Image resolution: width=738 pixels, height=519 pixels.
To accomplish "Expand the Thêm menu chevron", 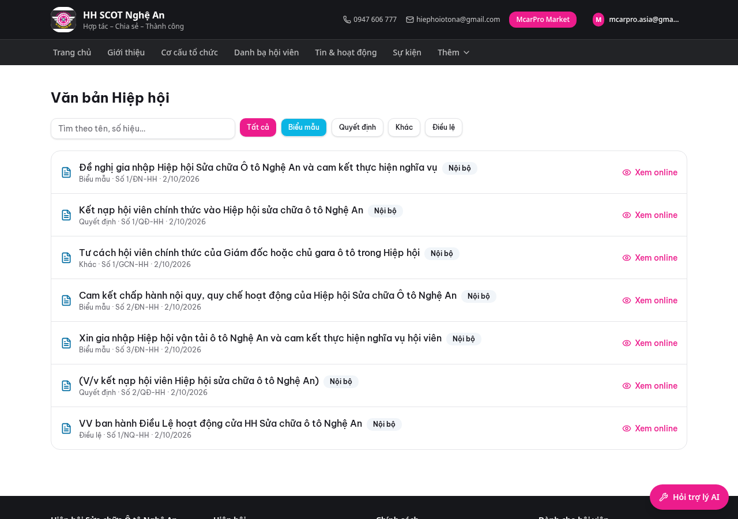I will point(466,52).
